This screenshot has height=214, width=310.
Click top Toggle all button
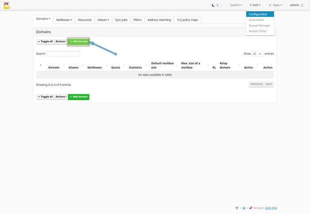tap(45, 42)
